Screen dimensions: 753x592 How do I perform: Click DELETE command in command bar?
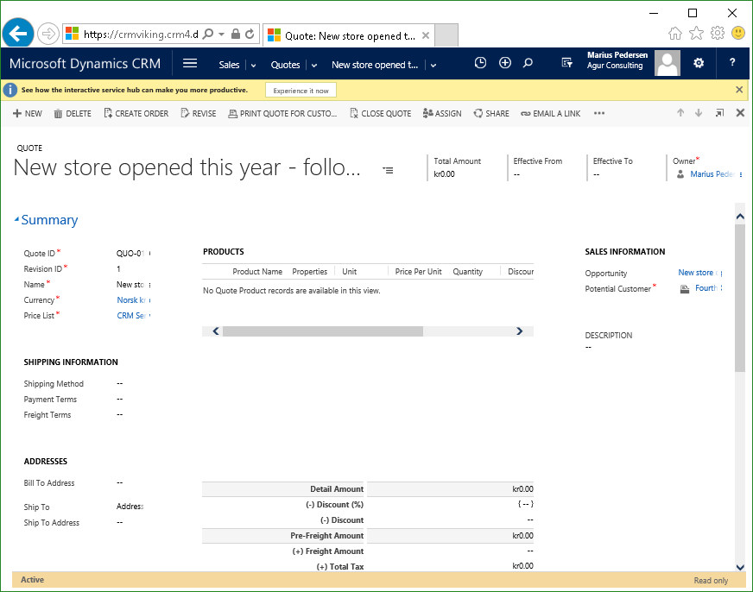[x=73, y=114]
